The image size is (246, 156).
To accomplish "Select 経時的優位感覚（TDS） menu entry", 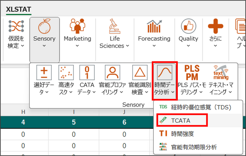I will [198, 107].
